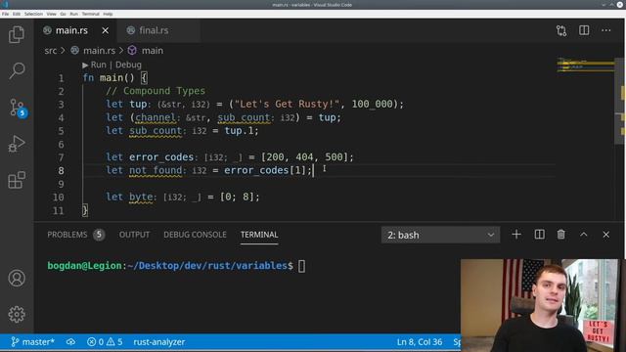Maximize the panel with the up chevron
Image resolution: width=626 pixels, height=352 pixels.
pyautogui.click(x=583, y=235)
